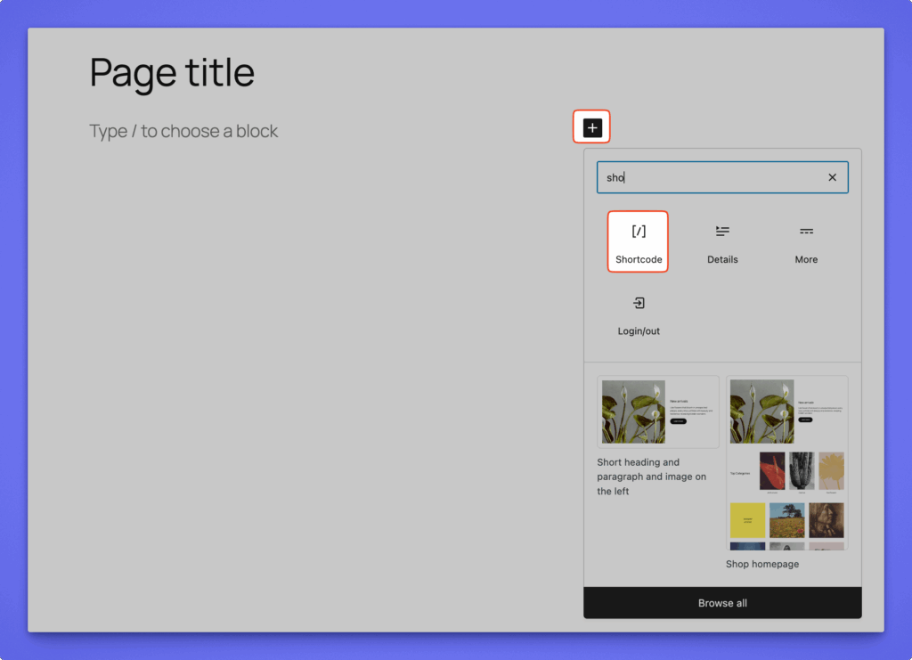Clear the block search with the X icon
The image size is (912, 660).
click(832, 177)
